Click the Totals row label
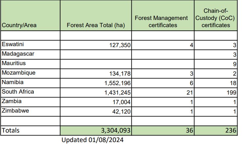243x144 pixels. click(x=11, y=130)
